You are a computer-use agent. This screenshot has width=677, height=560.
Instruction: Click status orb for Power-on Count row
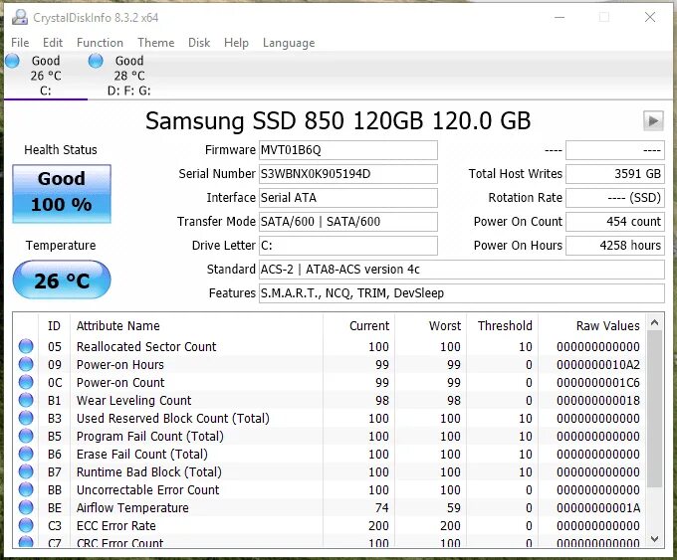26,382
